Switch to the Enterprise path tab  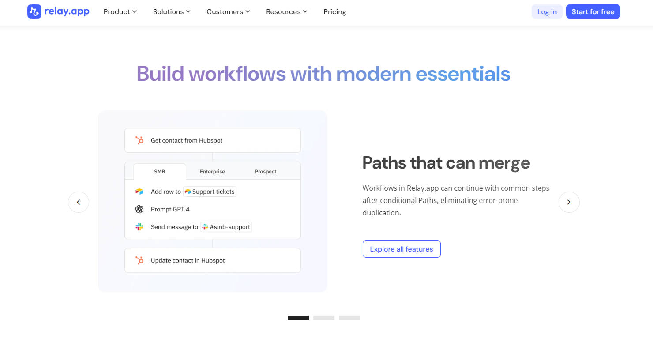(212, 172)
